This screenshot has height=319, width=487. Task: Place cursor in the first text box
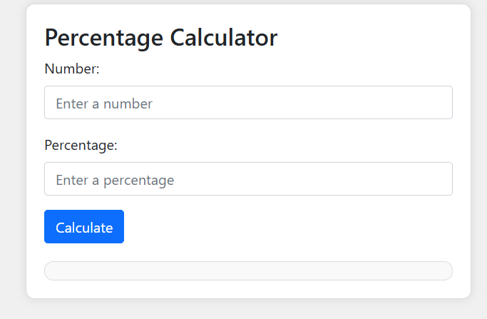(248, 103)
